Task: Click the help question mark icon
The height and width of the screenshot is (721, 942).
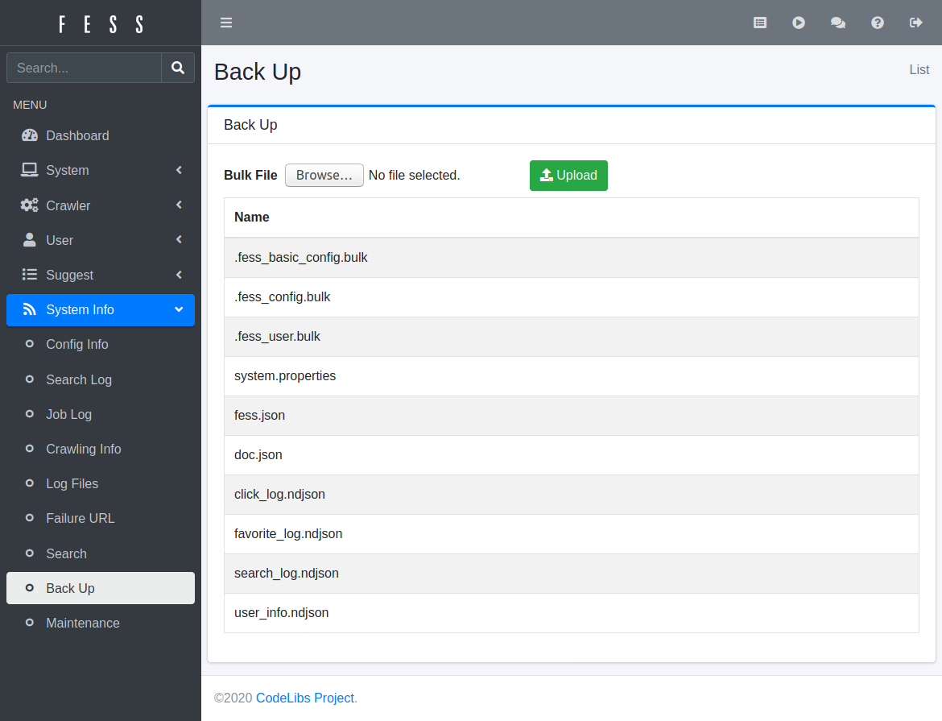Action: tap(878, 23)
